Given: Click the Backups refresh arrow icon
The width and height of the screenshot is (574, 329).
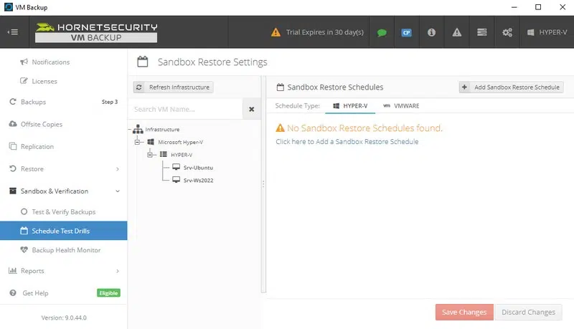Looking at the screenshot, I should pyautogui.click(x=13, y=102).
